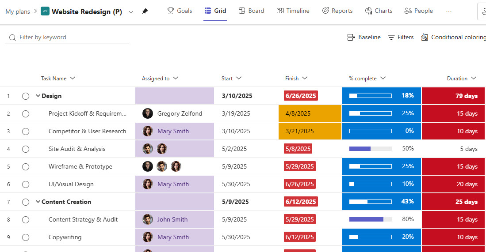The image size is (486, 252).
Task: Collapse the Content Creation task group
Action: click(38, 202)
